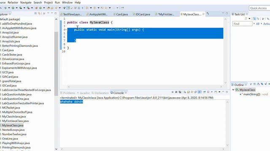Open Package Explorer view menu triangle
The width and height of the screenshot is (270, 151).
click(48, 13)
